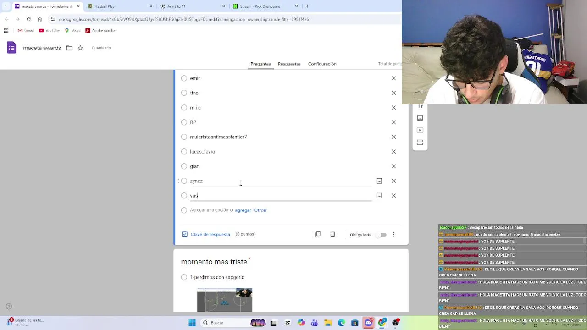
Task: Click 'Agregar una opción' text
Action: coord(209,210)
